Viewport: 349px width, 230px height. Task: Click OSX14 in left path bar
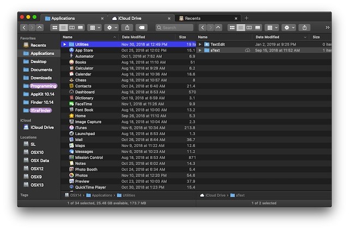[73, 195]
